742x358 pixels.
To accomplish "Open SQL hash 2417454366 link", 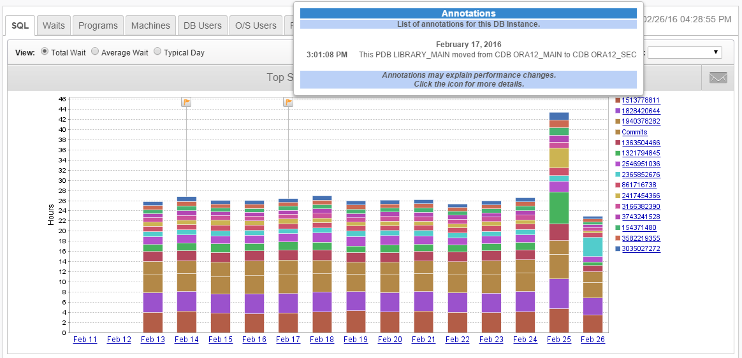I will pos(641,196).
